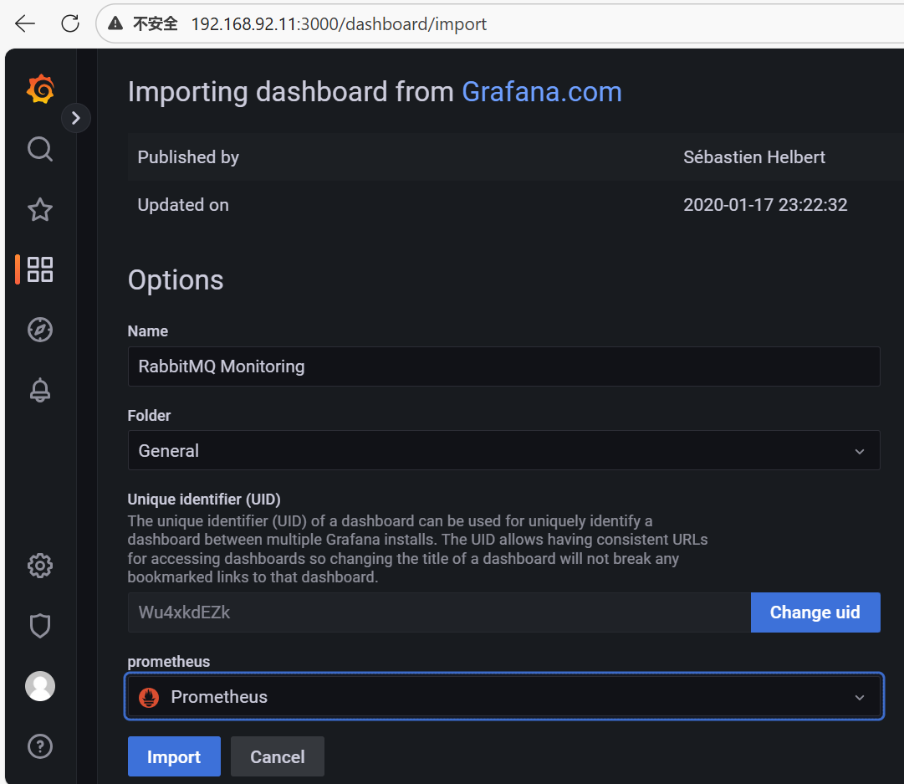Open Starred dashboards star icon

[40, 209]
